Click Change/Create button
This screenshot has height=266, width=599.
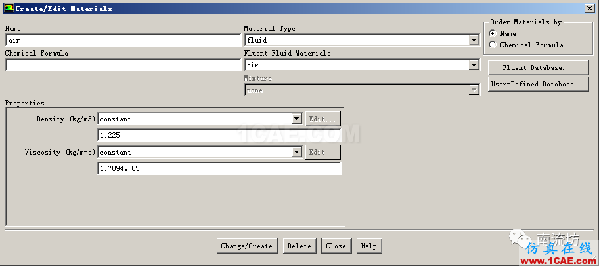(247, 246)
